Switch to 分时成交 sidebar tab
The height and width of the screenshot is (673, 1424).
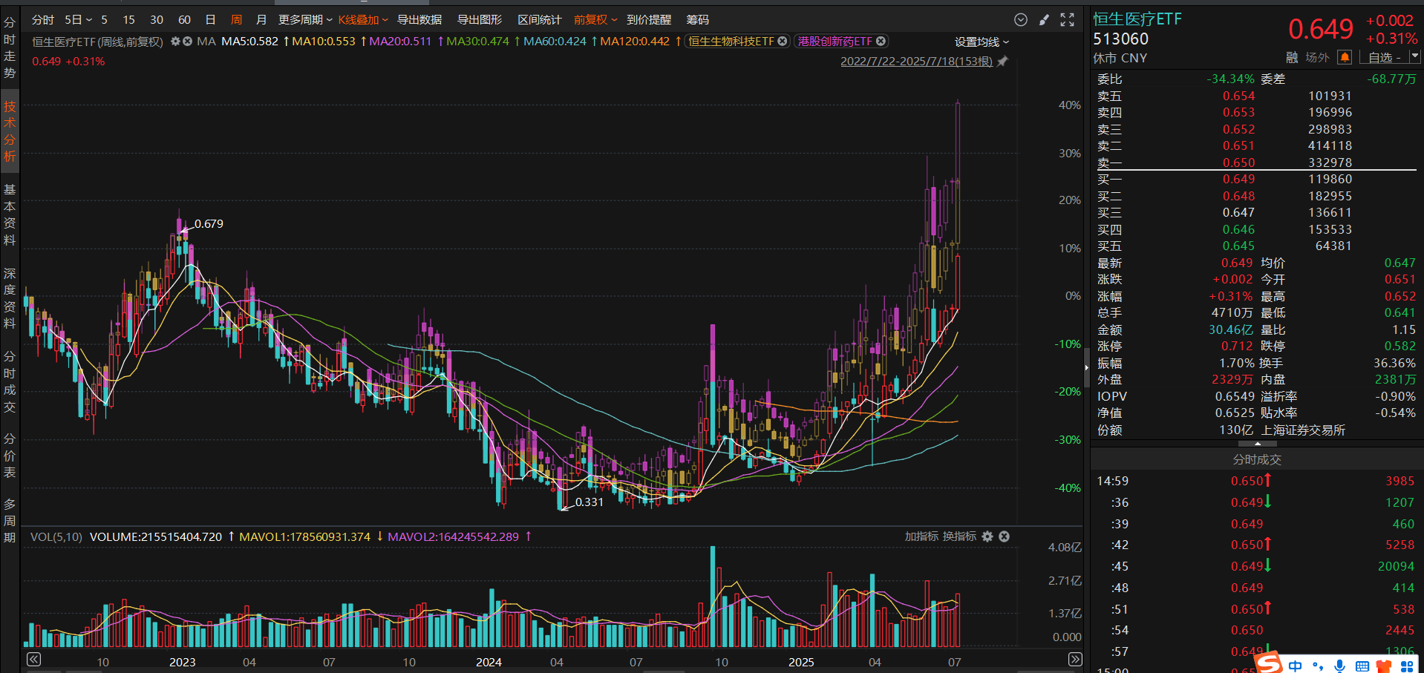click(10, 381)
